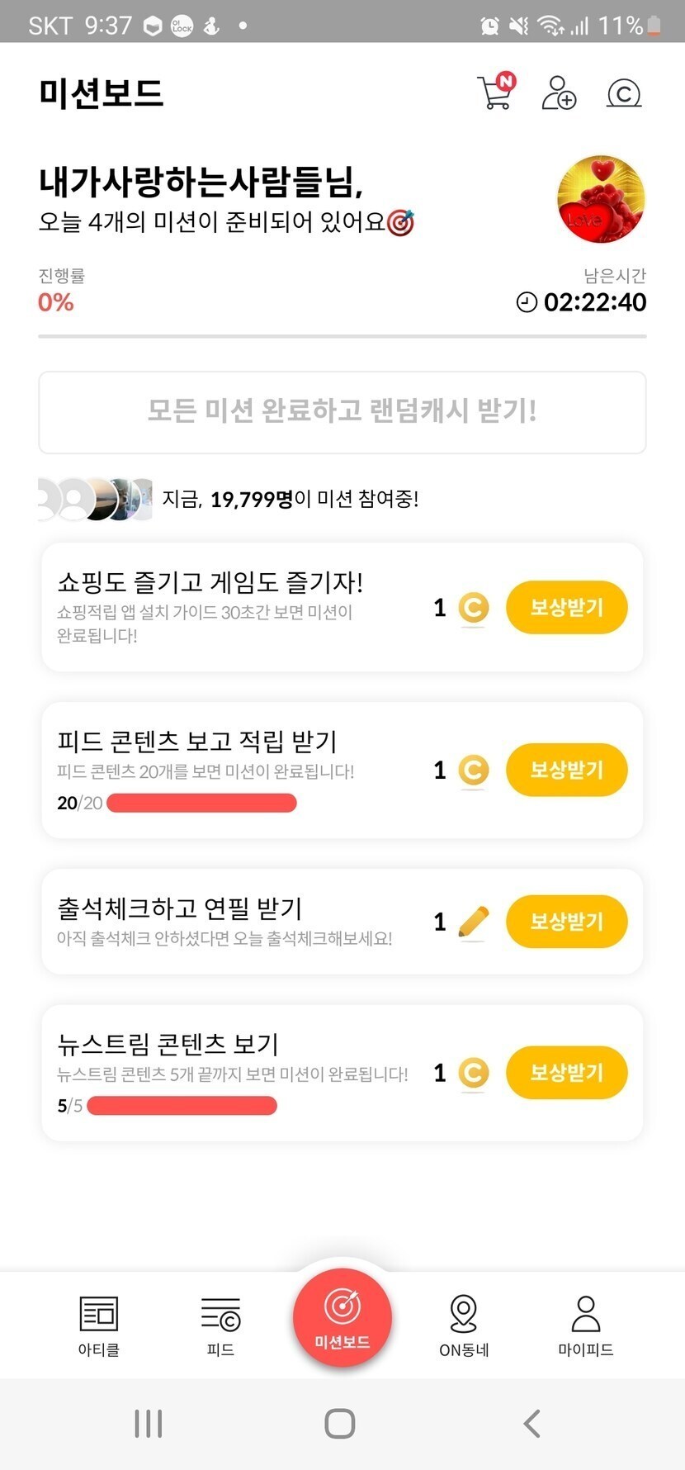
Task: Switch to the 아티클 tab
Action: coord(99,1324)
